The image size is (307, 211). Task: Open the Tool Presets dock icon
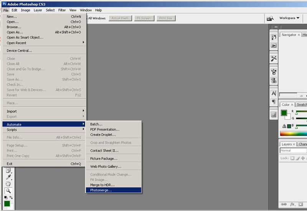coord(274,59)
